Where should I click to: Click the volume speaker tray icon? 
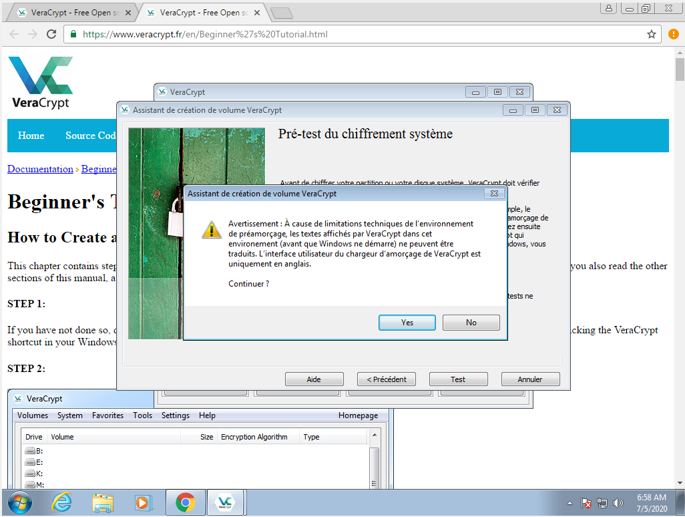[x=618, y=504]
